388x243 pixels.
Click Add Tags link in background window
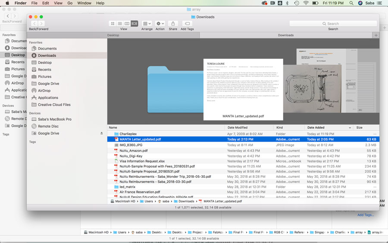pyautogui.click(x=366, y=215)
